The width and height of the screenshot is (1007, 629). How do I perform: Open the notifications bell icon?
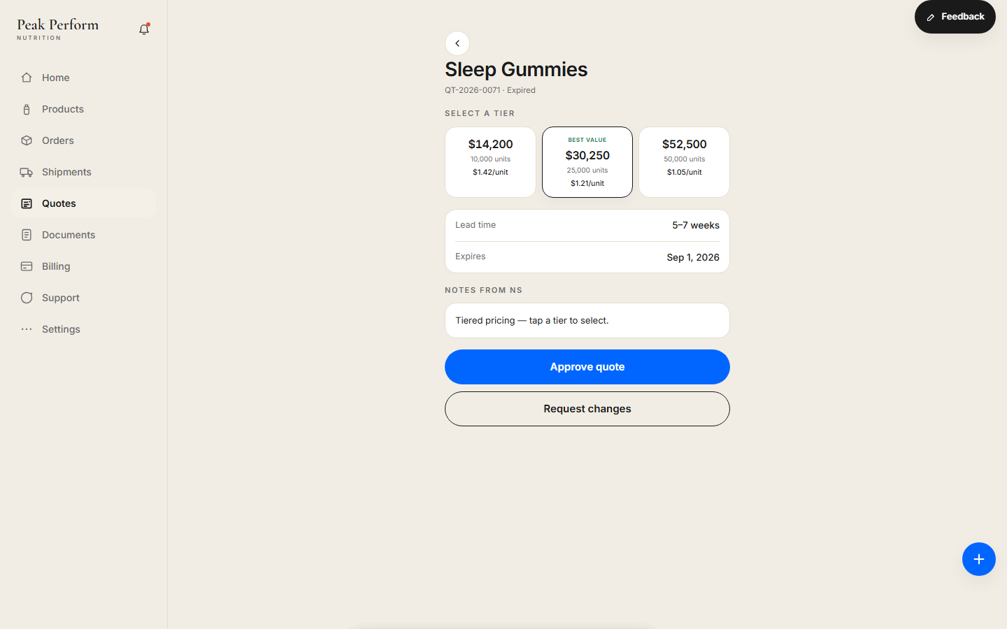144,29
